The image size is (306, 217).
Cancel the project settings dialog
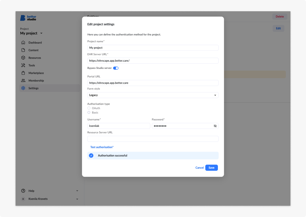(199, 168)
